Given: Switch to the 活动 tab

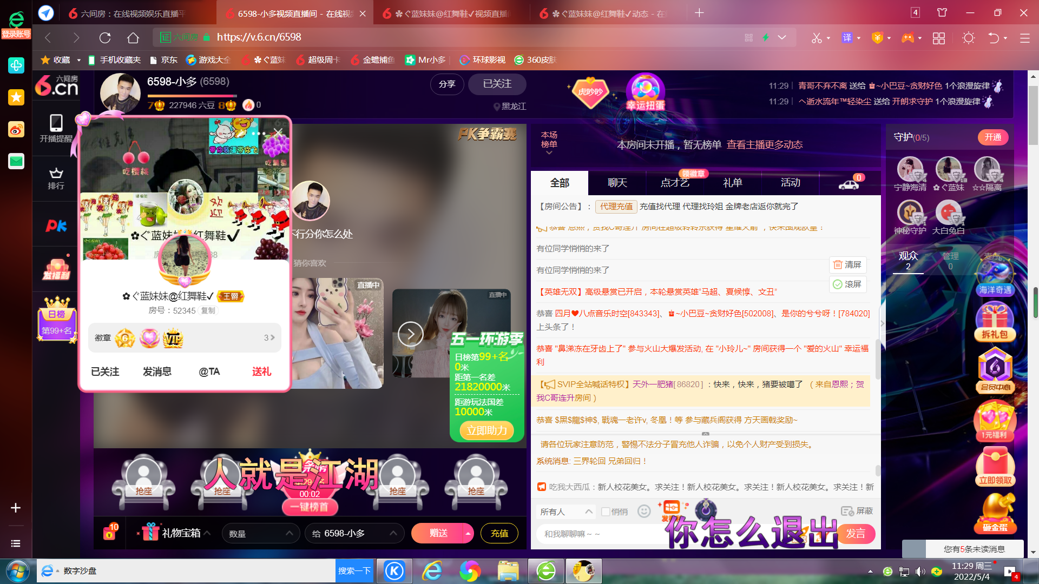Looking at the screenshot, I should 790,183.
